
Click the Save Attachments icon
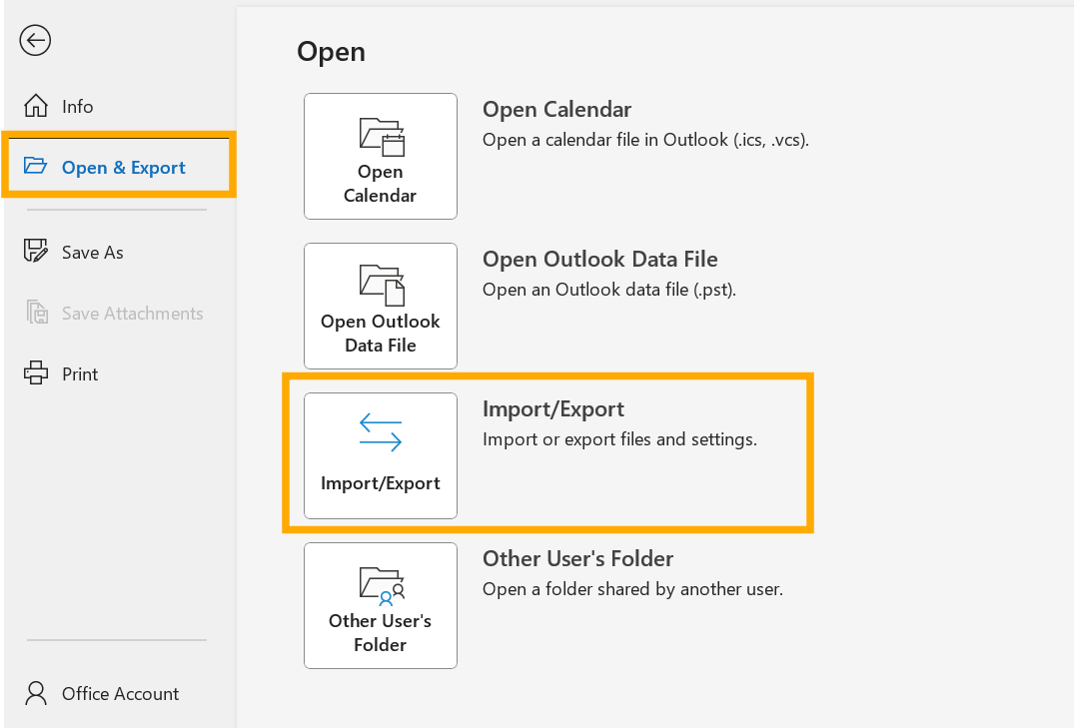tap(37, 313)
